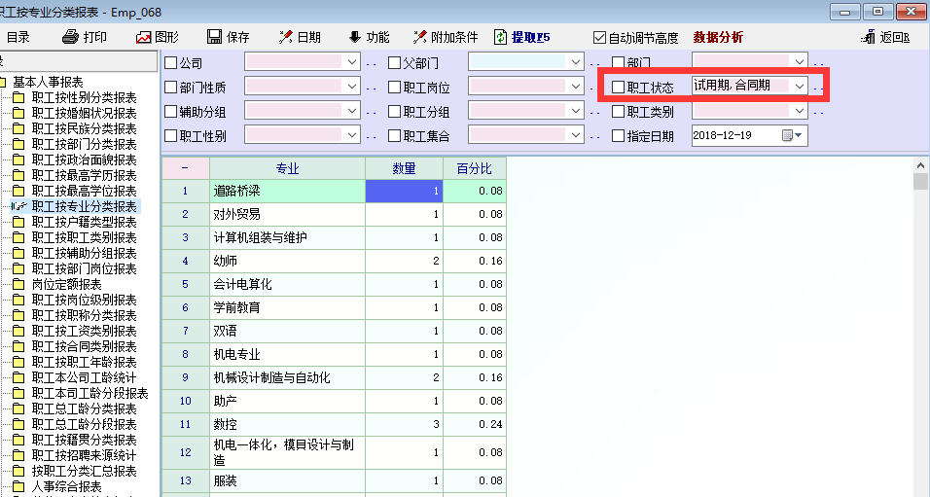Open the 目录 menu item
Image resolution: width=930 pixels, height=497 pixels.
(18, 37)
